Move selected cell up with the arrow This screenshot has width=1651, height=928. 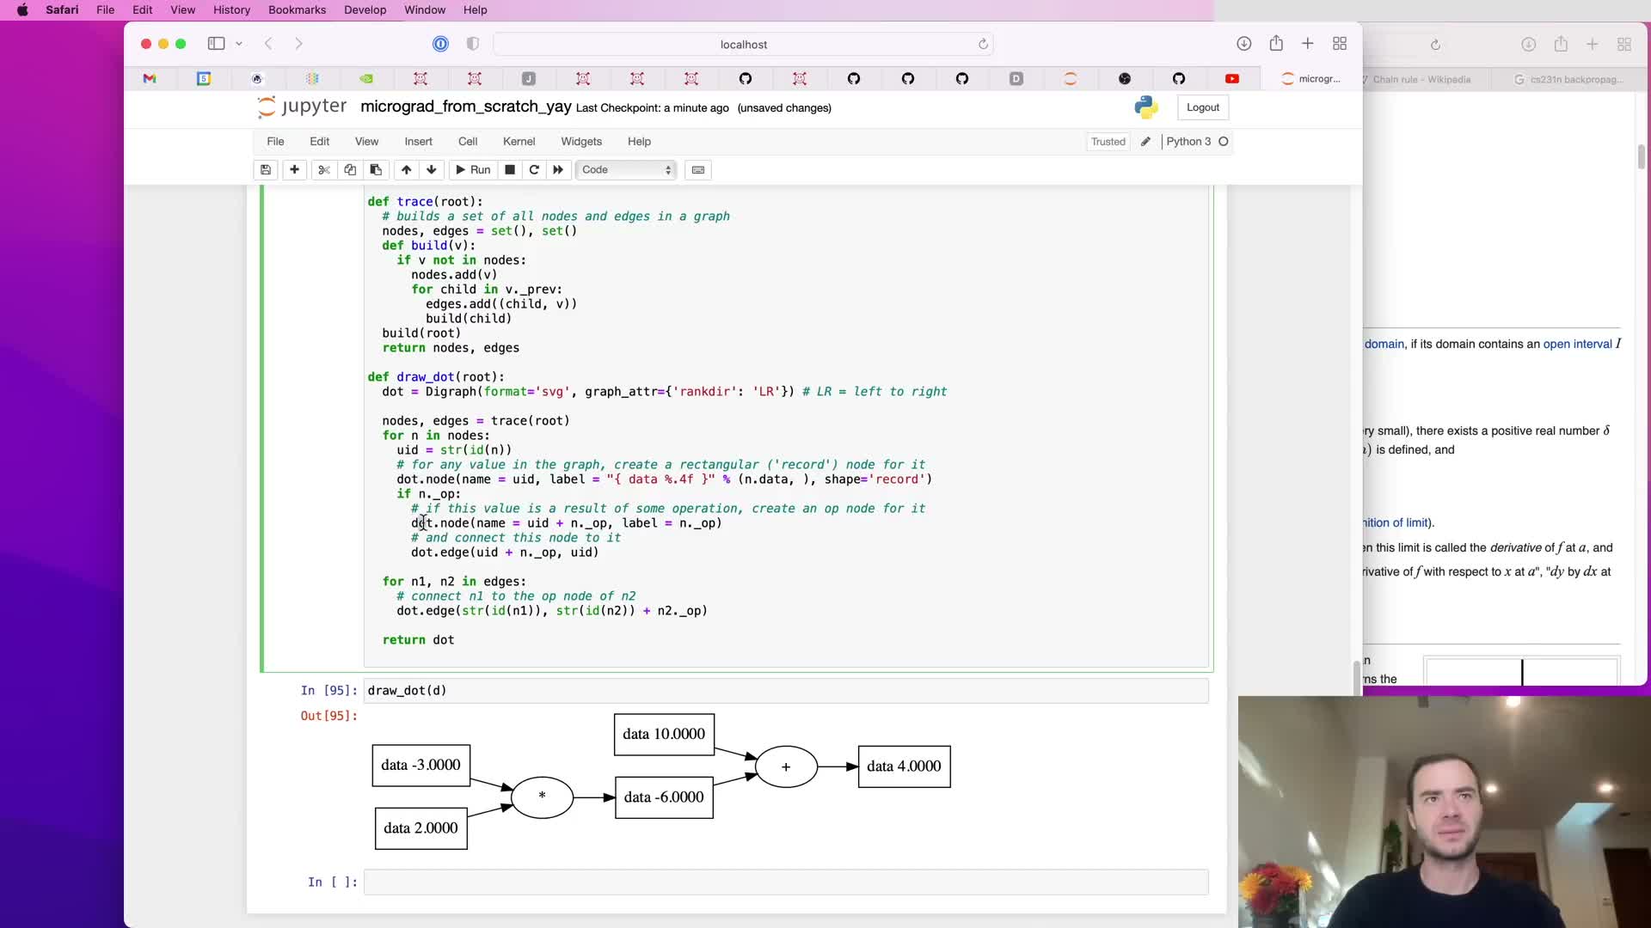tap(406, 169)
